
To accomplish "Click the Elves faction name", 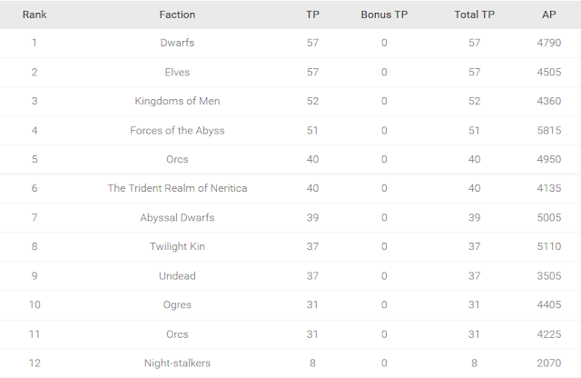I will [177, 72].
